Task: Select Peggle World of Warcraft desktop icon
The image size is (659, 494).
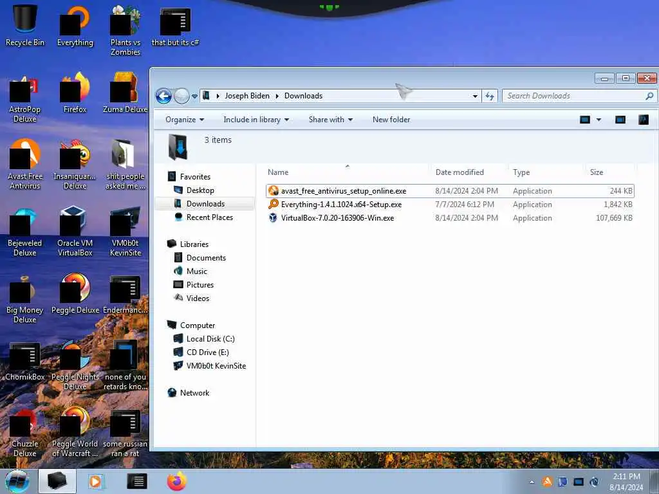Action: coord(75,432)
